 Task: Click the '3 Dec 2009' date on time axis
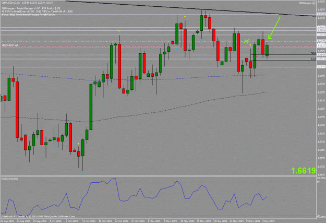click(269, 221)
